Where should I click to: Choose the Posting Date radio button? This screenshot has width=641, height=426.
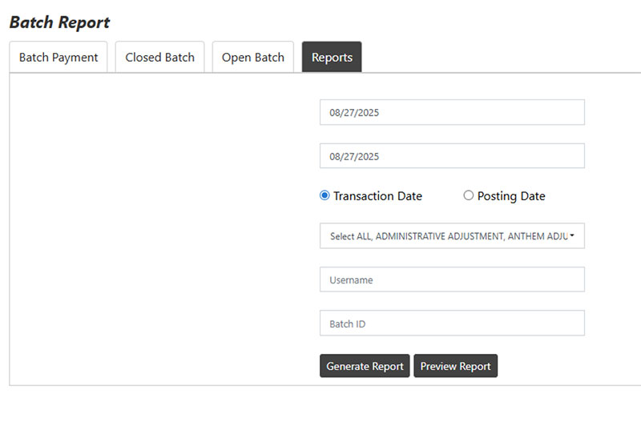pos(469,195)
